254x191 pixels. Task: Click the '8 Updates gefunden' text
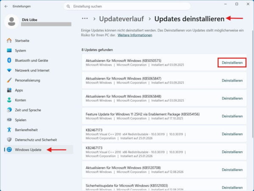[x=97, y=50]
